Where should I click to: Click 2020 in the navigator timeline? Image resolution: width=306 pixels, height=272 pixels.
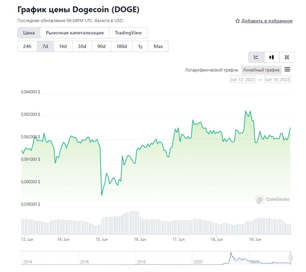click(198, 262)
